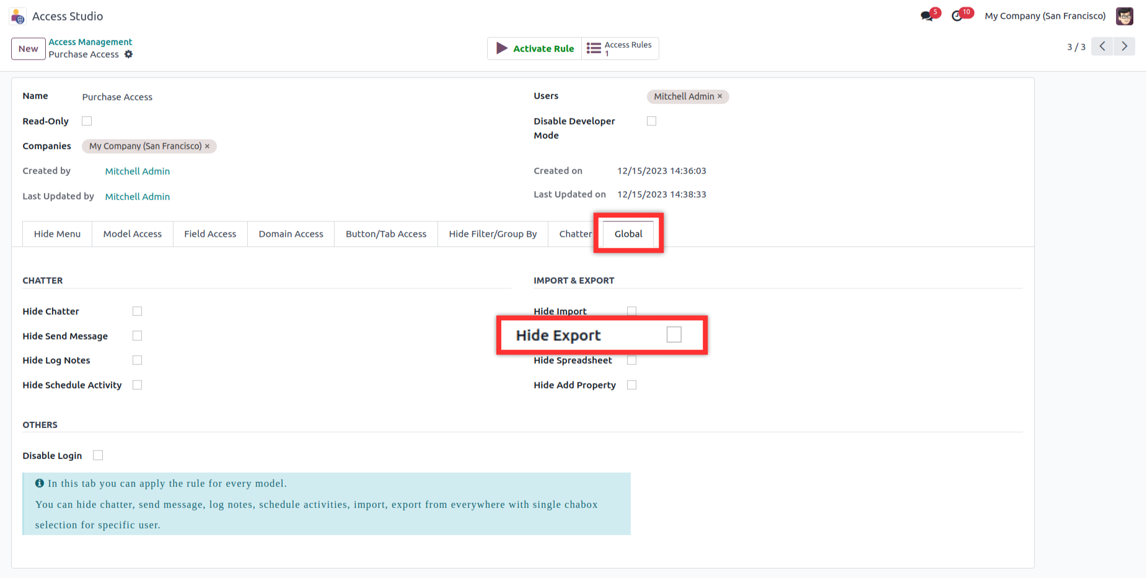Open the Access Management breadcrumb link

(90, 42)
